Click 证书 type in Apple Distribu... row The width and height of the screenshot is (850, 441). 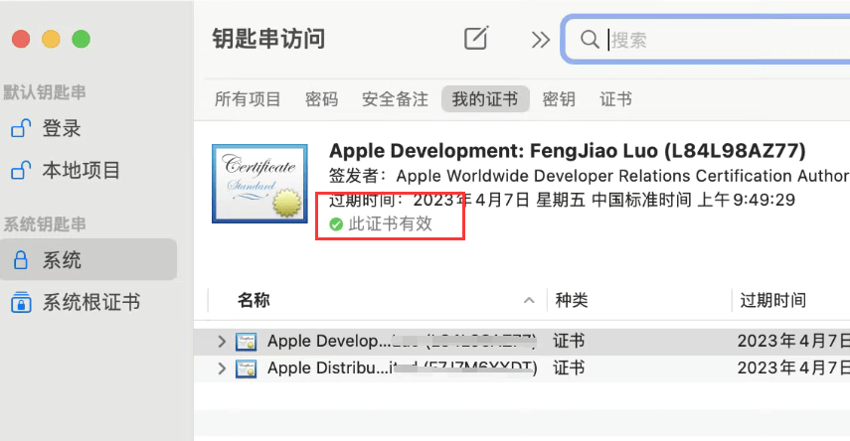(x=568, y=367)
